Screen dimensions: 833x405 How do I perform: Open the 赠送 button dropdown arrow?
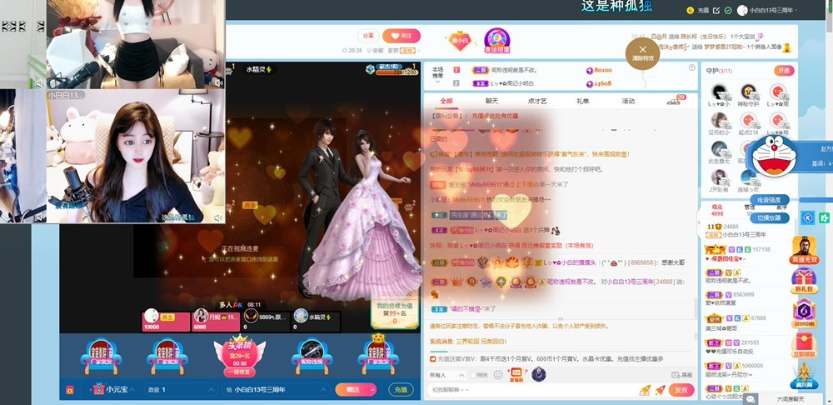pyautogui.click(x=373, y=390)
